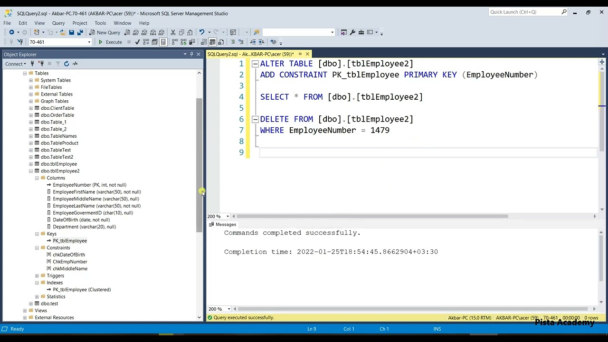Click the Activity Monitor icon in Object Explorer
The height and width of the screenshot is (342, 608).
[75, 64]
